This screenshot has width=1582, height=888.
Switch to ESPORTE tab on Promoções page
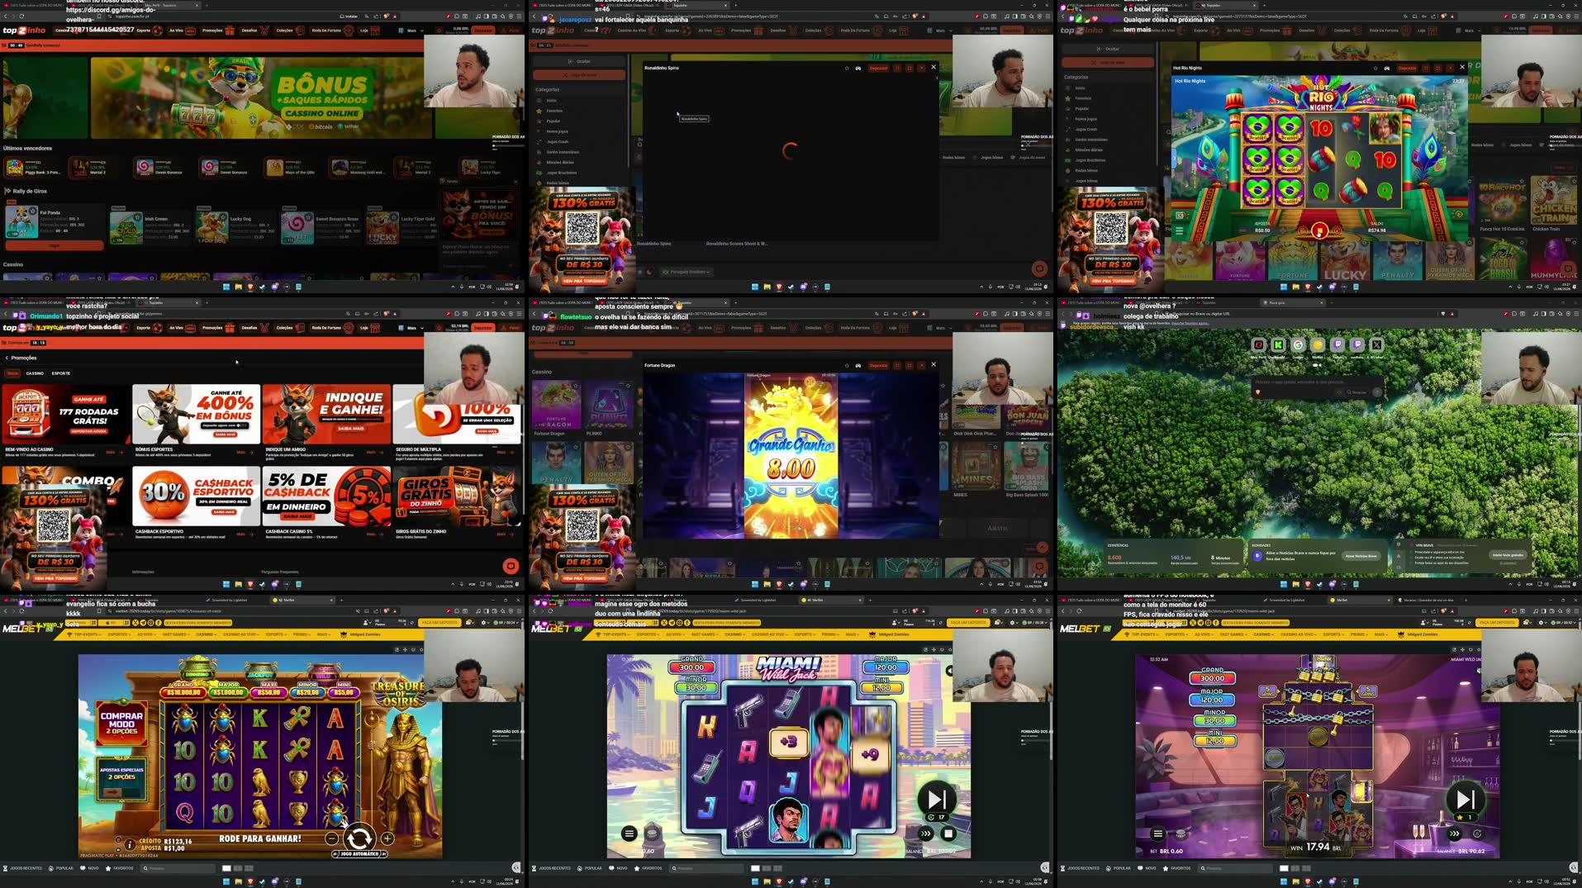pos(61,373)
